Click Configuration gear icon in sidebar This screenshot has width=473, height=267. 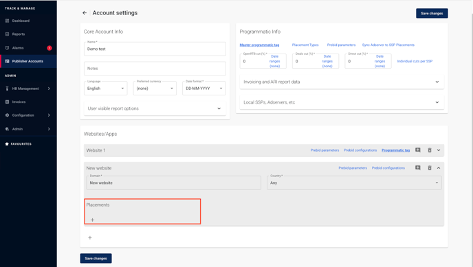click(x=8, y=115)
